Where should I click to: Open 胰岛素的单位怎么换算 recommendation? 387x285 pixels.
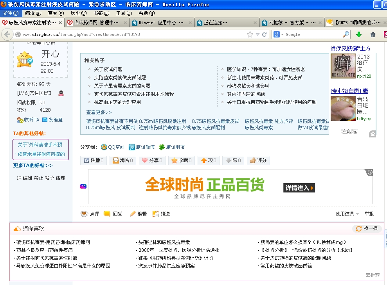pyautogui.click(x=303, y=242)
